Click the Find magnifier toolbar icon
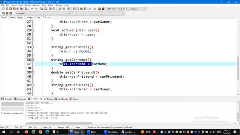This screenshot has width=240, height=135. click(x=42, y=9)
